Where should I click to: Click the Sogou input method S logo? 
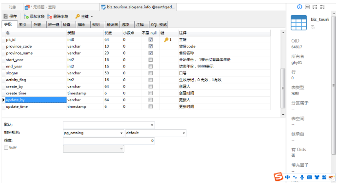(278, 177)
